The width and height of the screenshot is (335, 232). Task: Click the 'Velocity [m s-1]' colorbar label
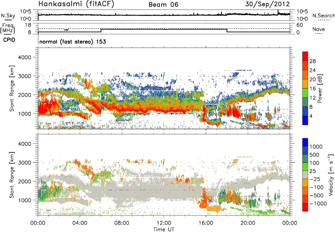331,175
